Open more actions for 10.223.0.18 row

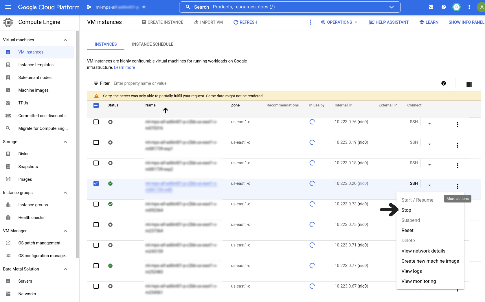pos(458,166)
